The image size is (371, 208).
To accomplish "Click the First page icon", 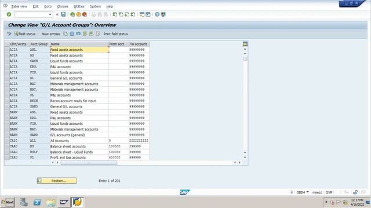I will tap(115, 14).
